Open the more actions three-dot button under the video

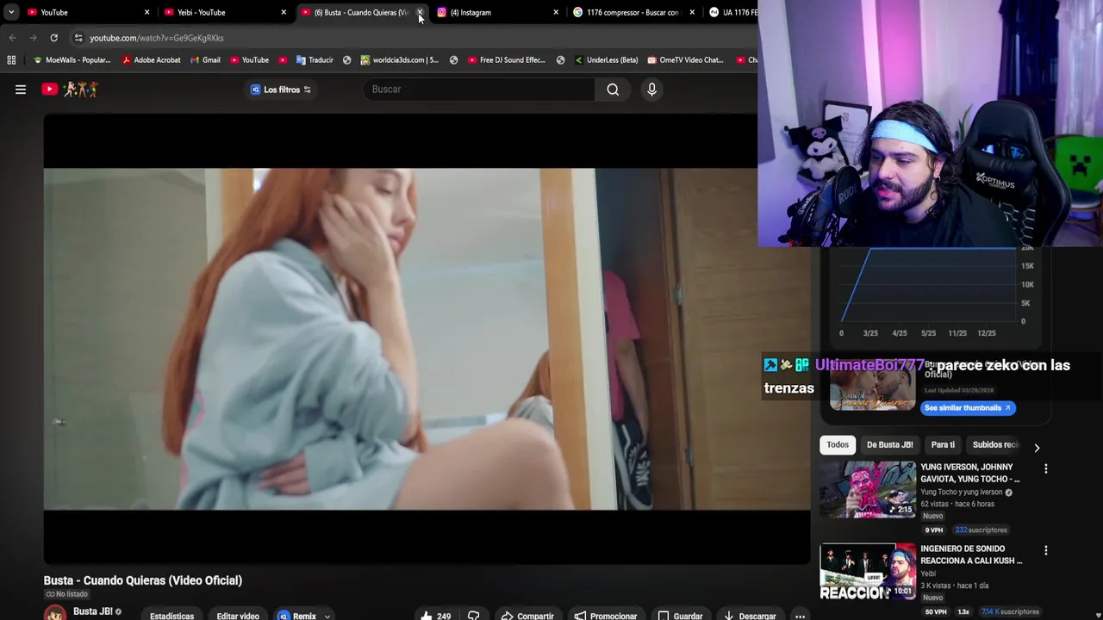coord(800,616)
